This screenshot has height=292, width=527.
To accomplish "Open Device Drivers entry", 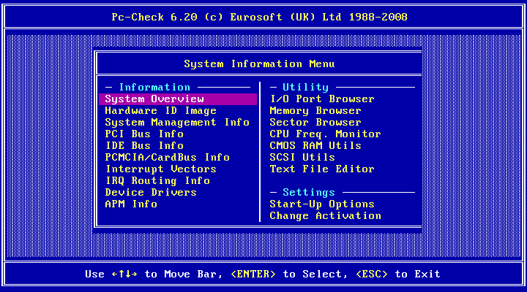I will click(x=151, y=193).
